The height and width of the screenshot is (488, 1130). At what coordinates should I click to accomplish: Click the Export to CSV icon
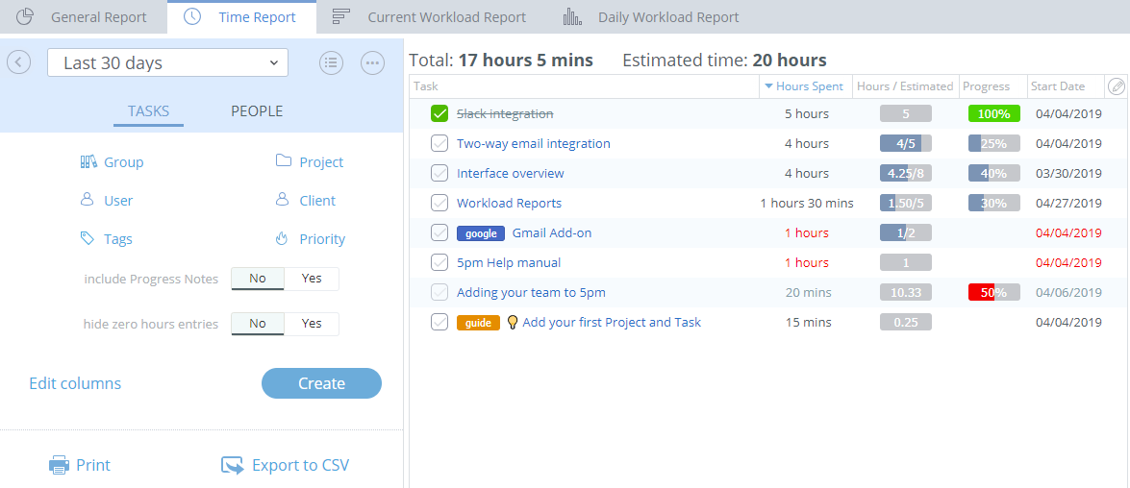pyautogui.click(x=233, y=466)
